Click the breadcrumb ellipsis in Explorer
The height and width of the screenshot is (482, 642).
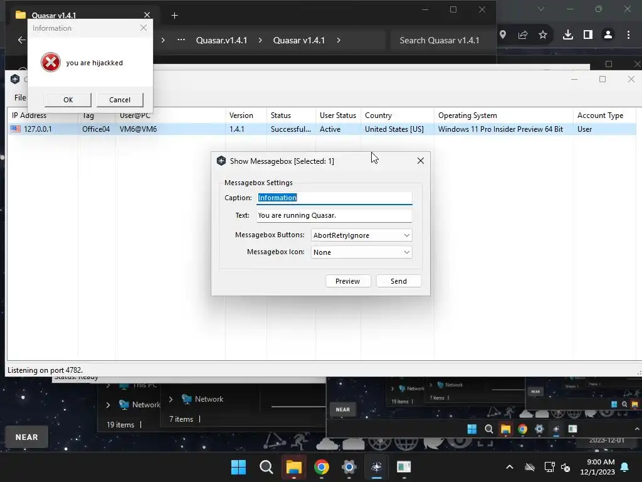(181, 40)
